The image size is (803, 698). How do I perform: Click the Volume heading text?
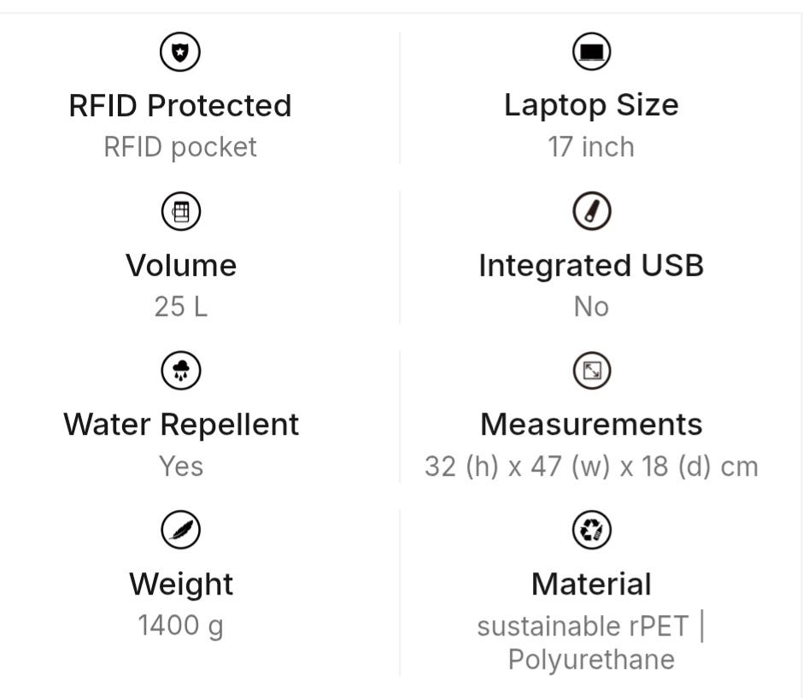click(x=181, y=265)
